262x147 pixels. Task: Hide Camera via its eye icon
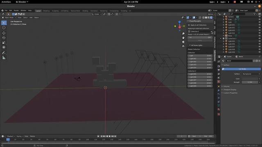click(x=260, y=17)
